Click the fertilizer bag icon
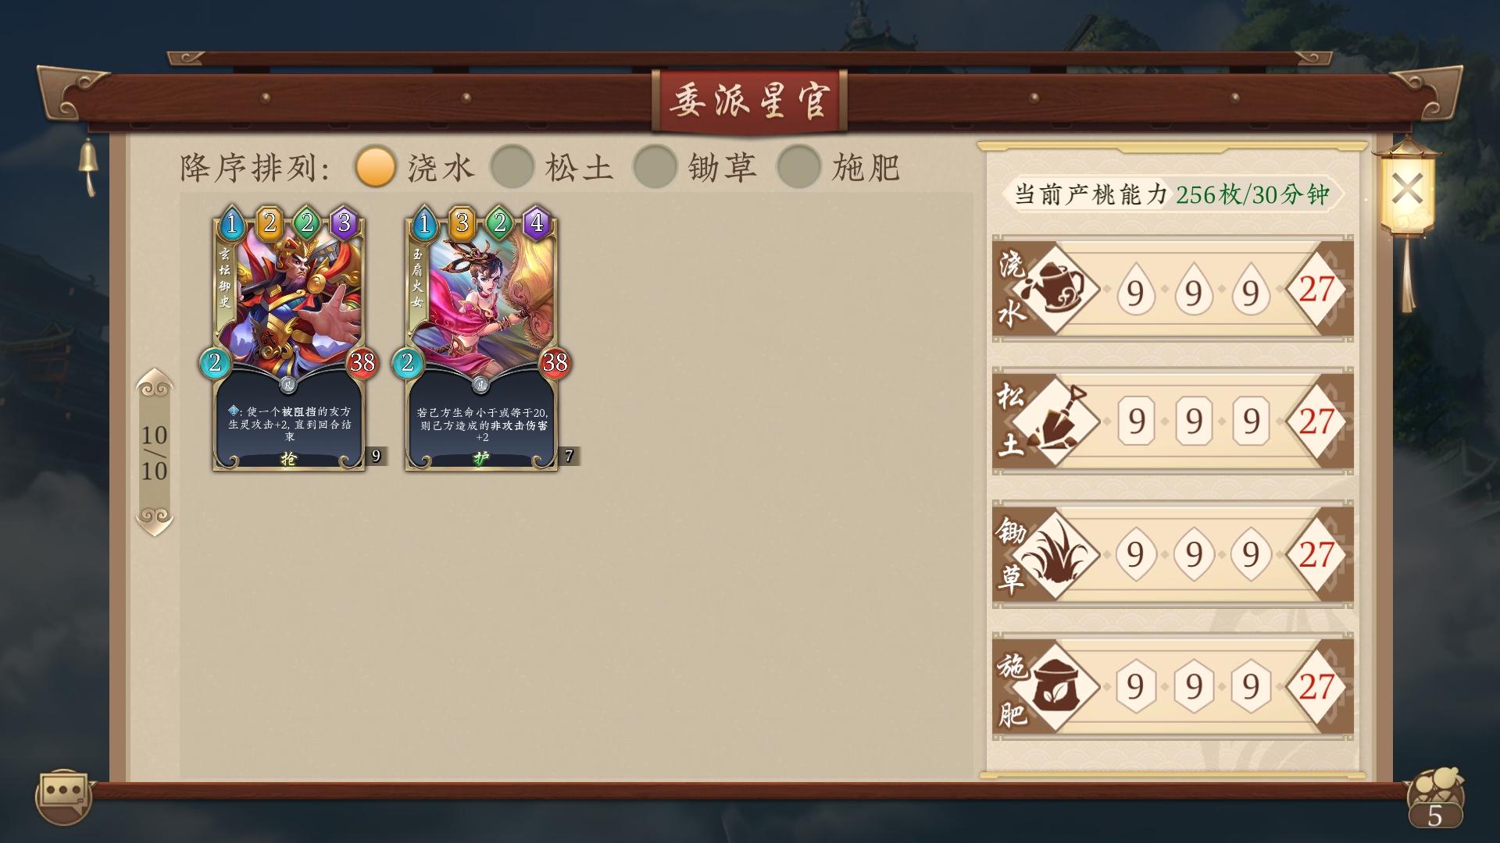The height and width of the screenshot is (843, 1500). click(x=1055, y=687)
